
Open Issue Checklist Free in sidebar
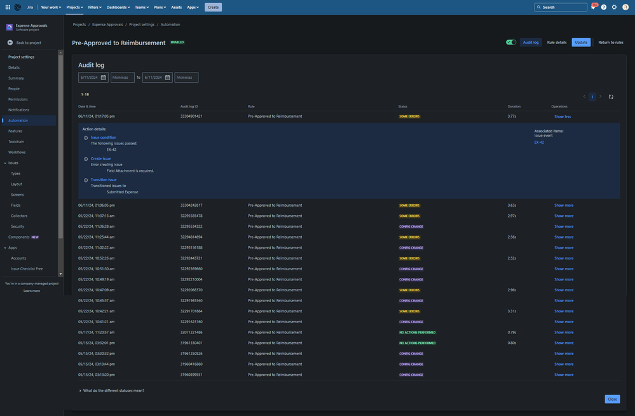pos(27,269)
